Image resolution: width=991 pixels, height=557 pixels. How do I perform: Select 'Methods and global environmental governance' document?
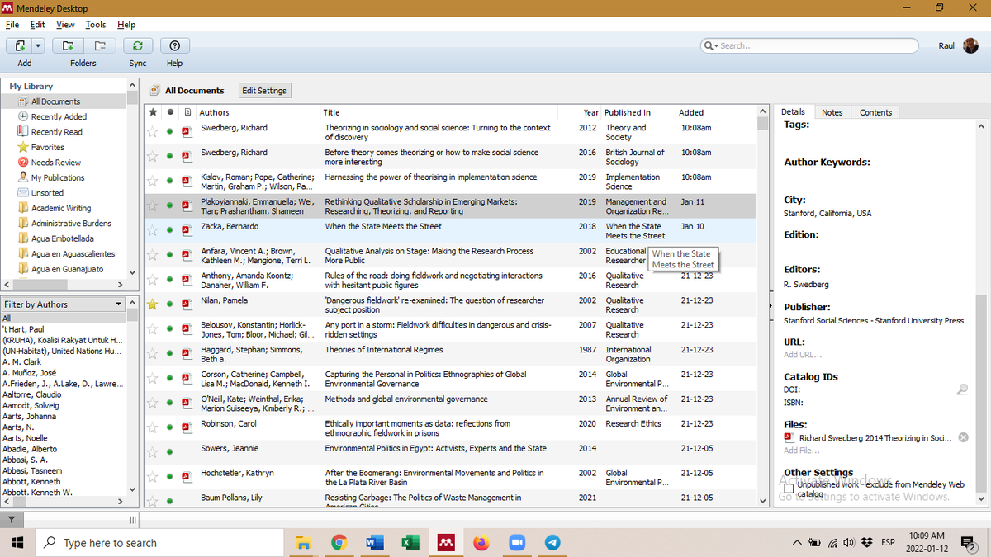tap(406, 399)
